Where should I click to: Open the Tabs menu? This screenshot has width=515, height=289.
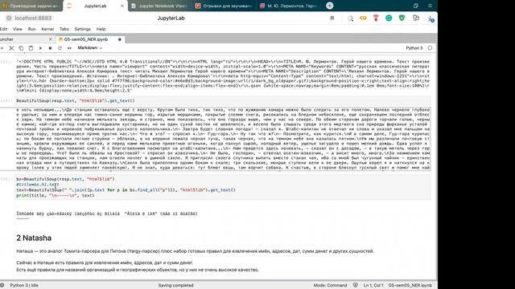pyautogui.click(x=64, y=29)
